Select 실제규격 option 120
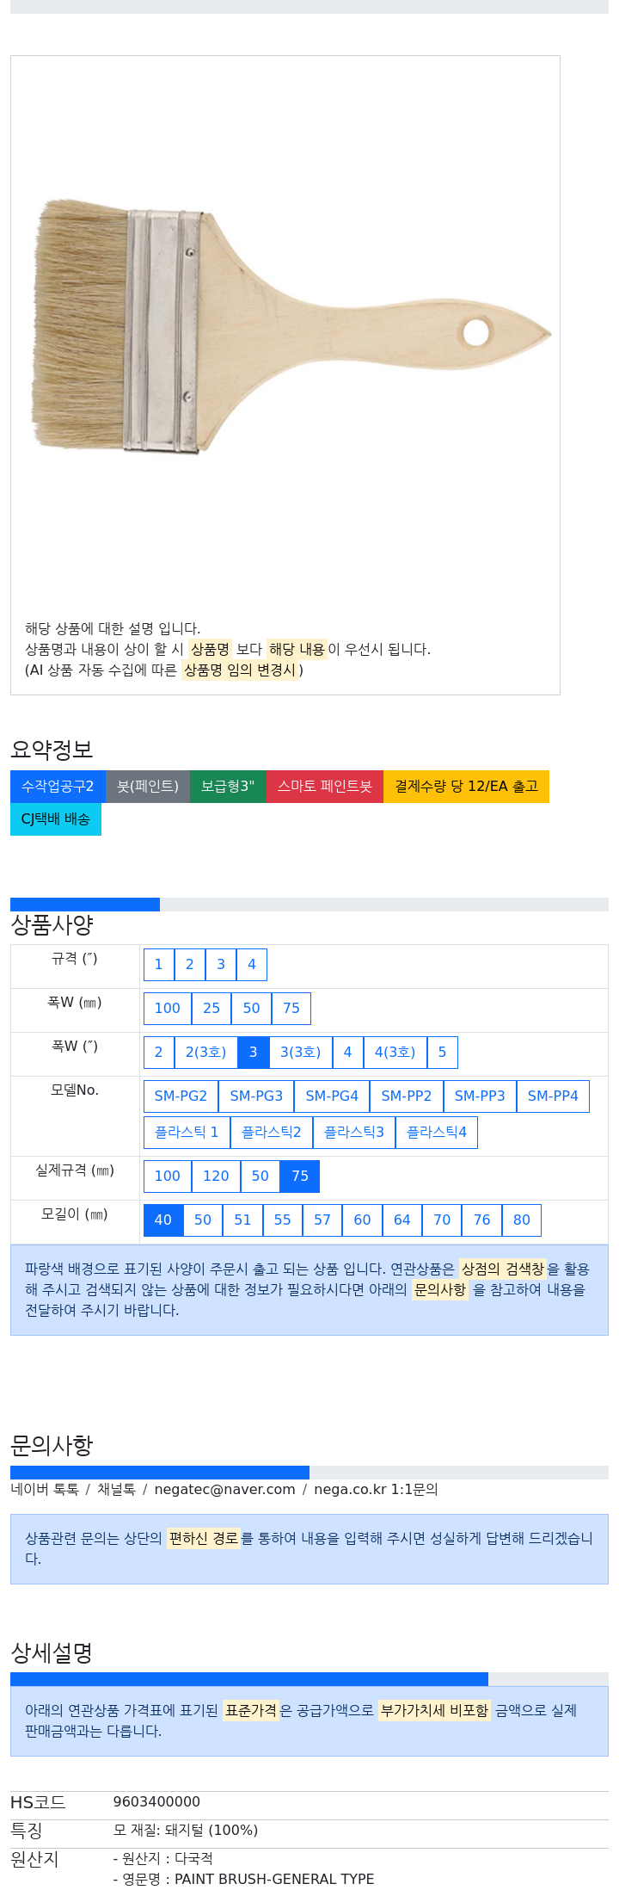The width and height of the screenshot is (619, 1890). (216, 1177)
